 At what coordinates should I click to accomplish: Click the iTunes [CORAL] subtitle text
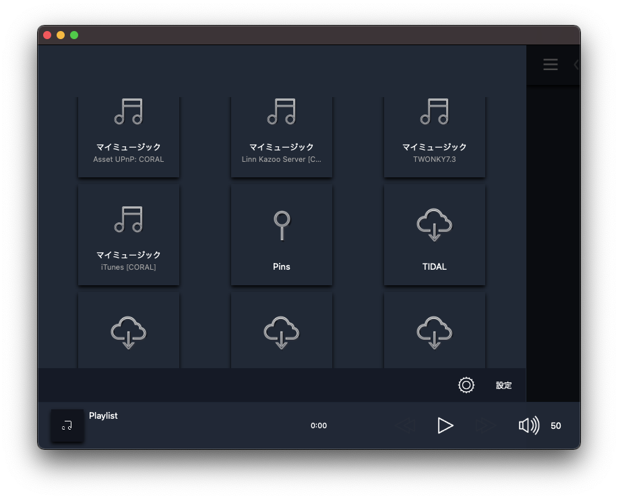click(129, 267)
